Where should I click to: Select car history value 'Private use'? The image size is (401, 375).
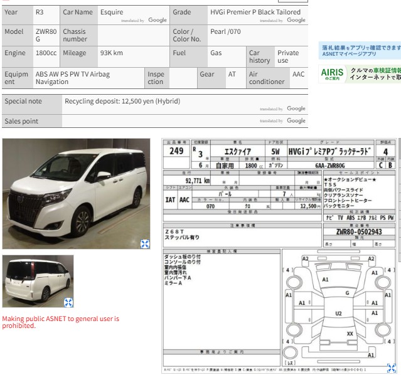[x=288, y=56]
